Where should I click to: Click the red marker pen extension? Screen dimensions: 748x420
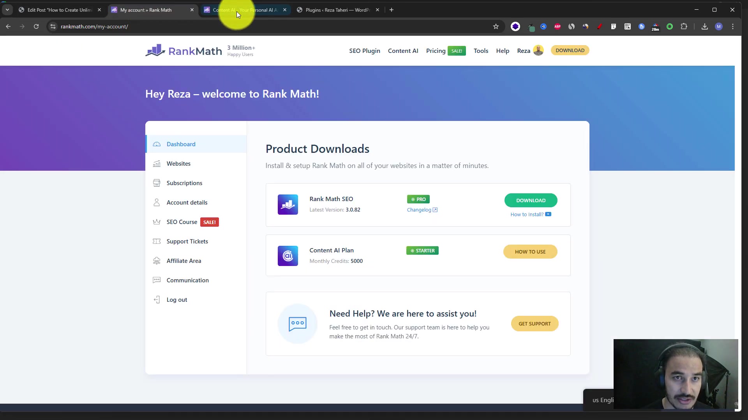600,26
